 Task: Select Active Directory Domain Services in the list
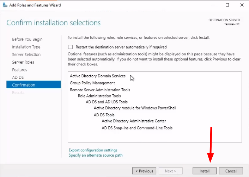(98, 76)
